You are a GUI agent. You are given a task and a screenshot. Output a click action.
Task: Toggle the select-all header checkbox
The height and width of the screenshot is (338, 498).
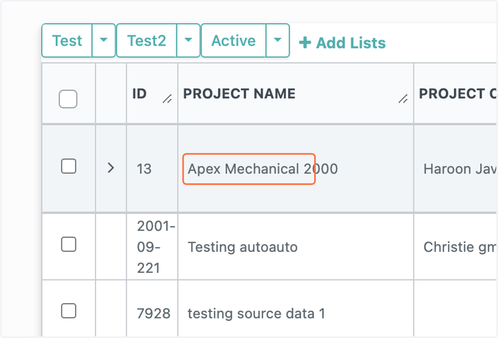pos(68,99)
